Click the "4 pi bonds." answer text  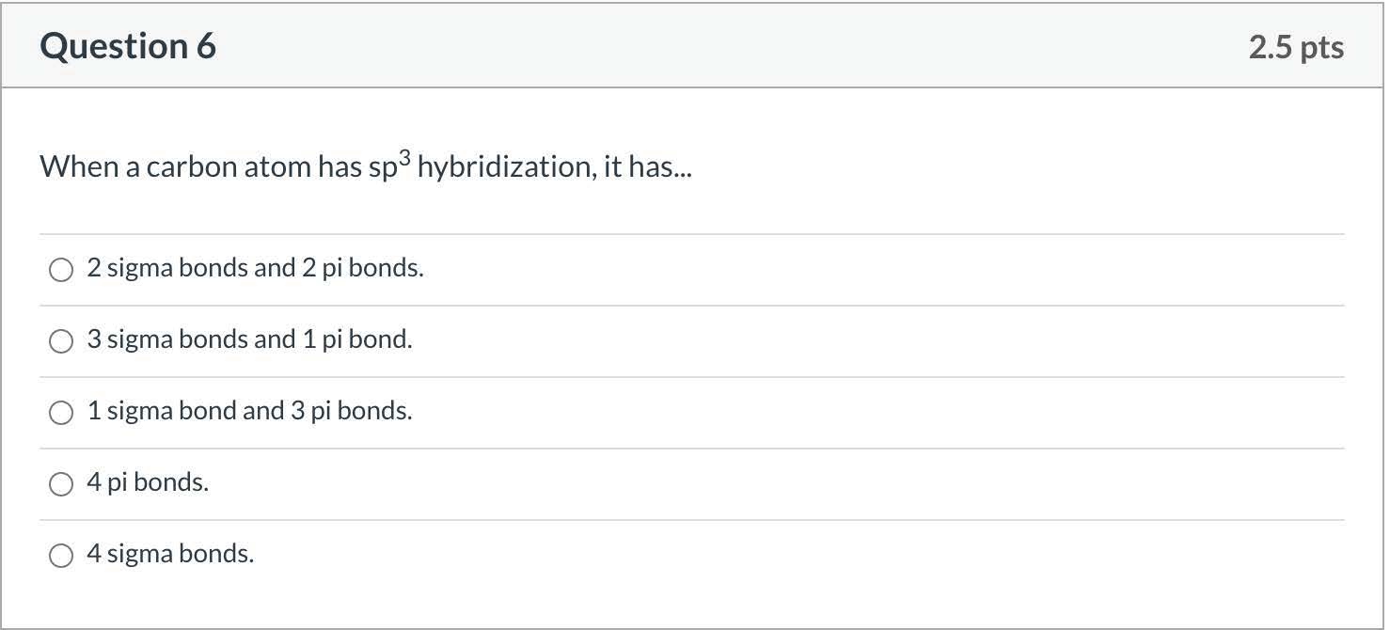[148, 483]
